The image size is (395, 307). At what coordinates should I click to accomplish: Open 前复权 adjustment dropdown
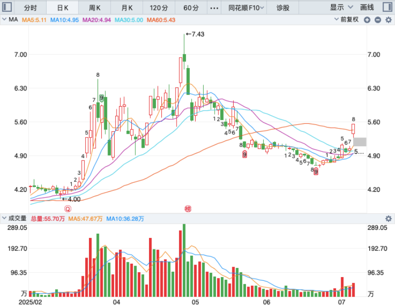pos(346,20)
